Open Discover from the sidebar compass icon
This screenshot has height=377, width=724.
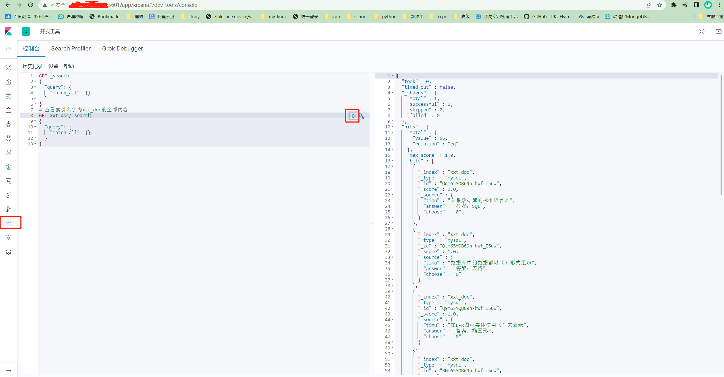(x=9, y=67)
